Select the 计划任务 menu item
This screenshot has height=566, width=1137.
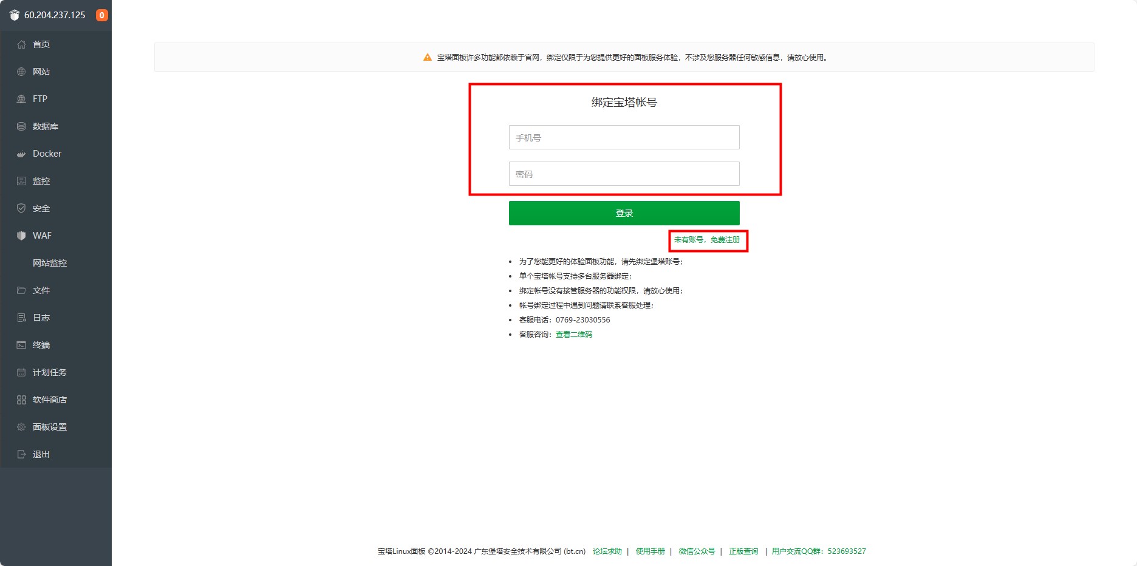(56, 372)
